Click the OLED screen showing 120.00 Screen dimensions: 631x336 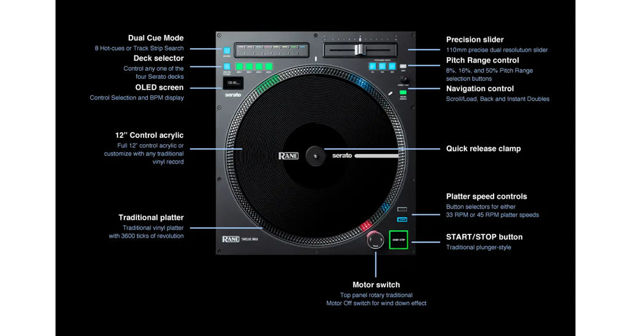[x=234, y=83]
